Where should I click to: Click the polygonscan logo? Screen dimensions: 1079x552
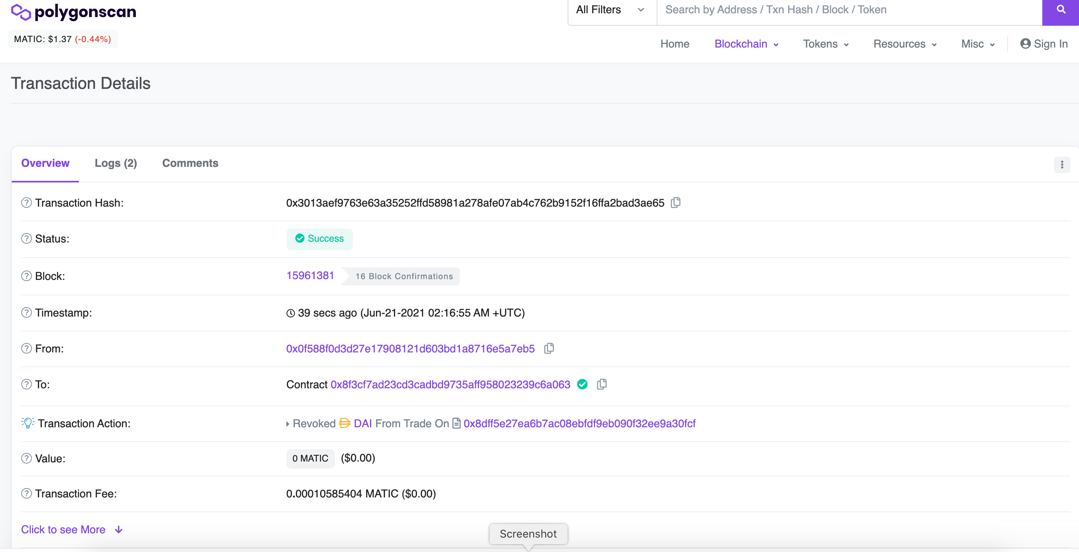(x=73, y=12)
